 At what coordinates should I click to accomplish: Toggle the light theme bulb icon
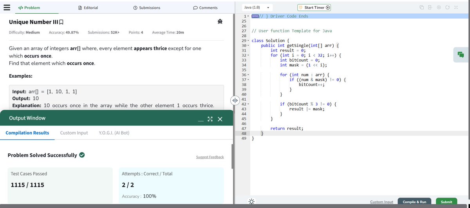(x=251, y=201)
